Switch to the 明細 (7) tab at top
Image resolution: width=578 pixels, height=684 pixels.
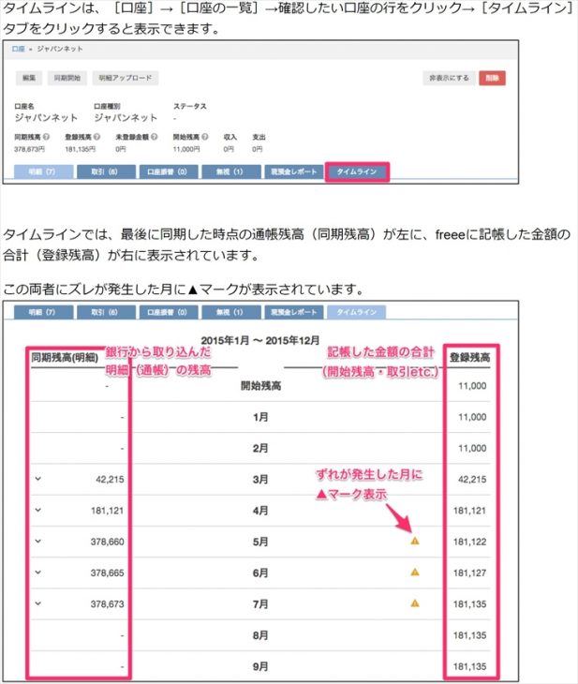43,171
